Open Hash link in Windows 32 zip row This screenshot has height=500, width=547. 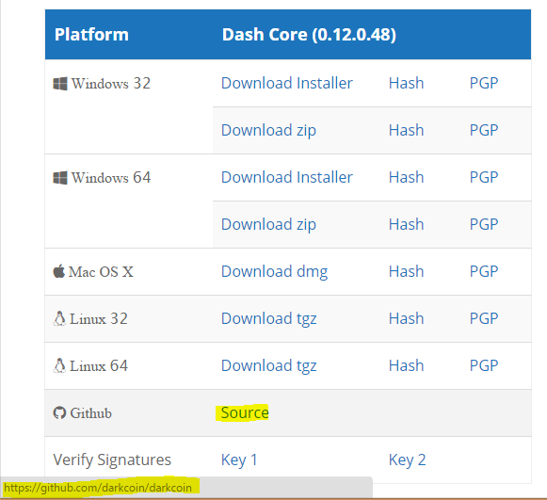(x=406, y=131)
